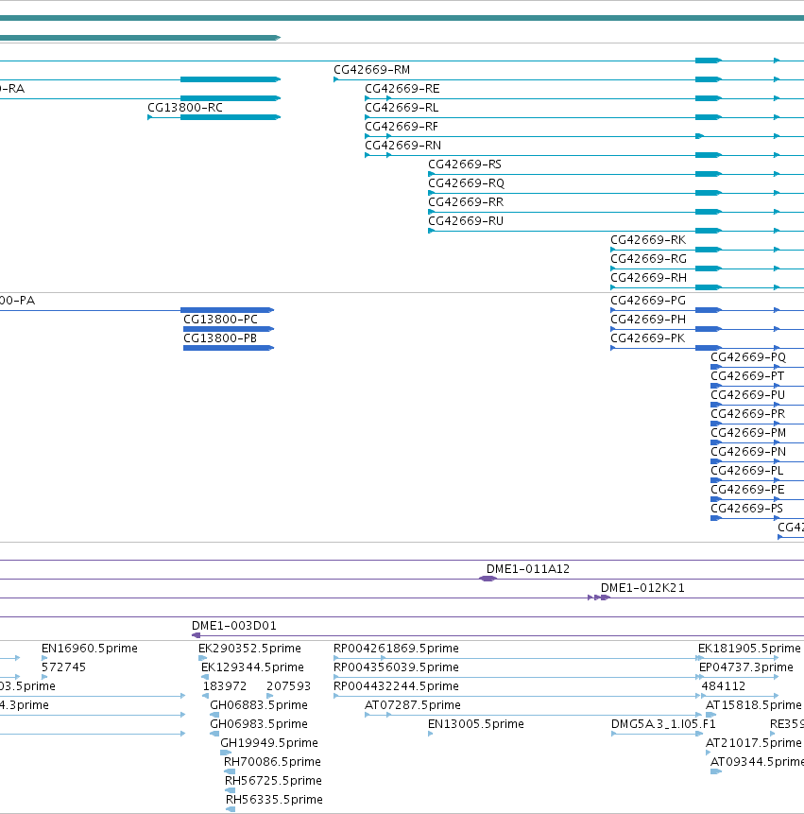804x814 pixels.
Task: Click clone DME1-011A12 label
Action: [528, 569]
